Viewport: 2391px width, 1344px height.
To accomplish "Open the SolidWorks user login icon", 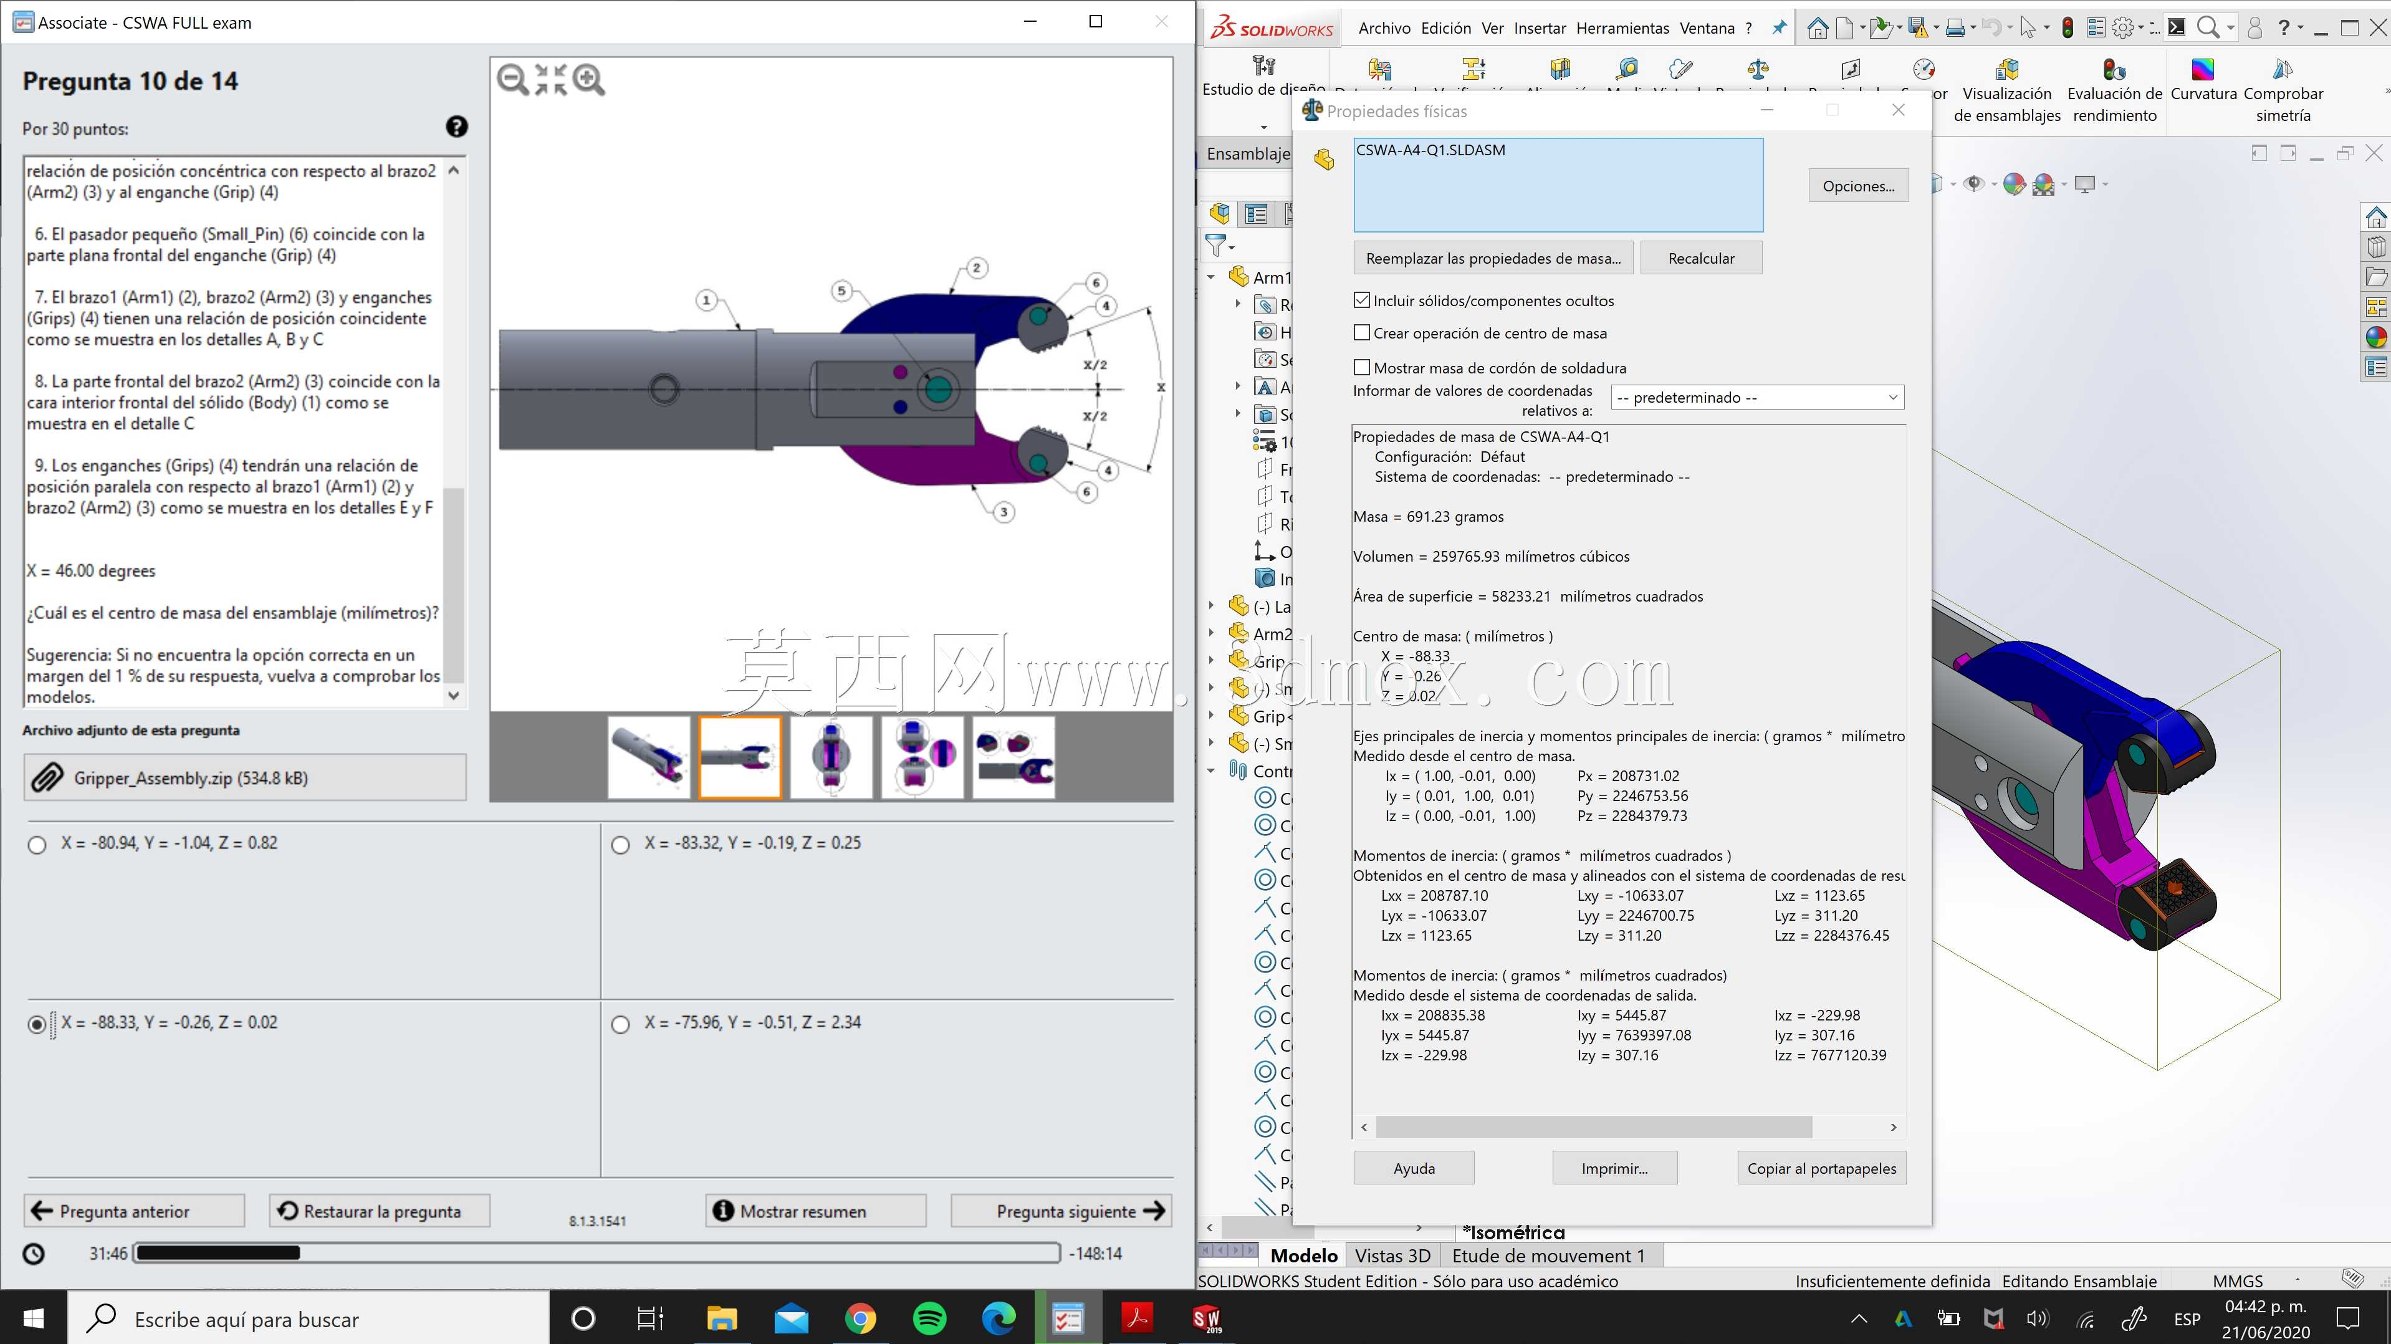I will click(x=2254, y=29).
